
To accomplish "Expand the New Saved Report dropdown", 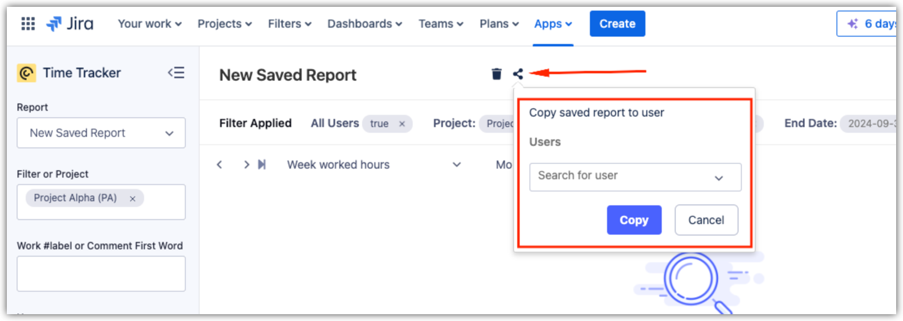I will [101, 133].
